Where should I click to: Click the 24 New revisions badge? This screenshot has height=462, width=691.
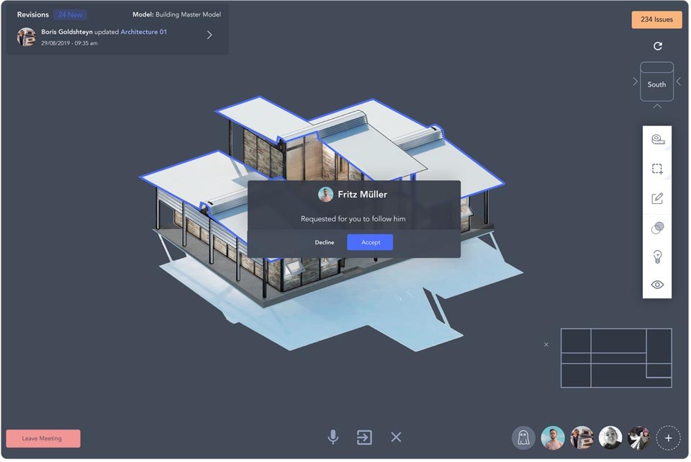click(x=70, y=14)
